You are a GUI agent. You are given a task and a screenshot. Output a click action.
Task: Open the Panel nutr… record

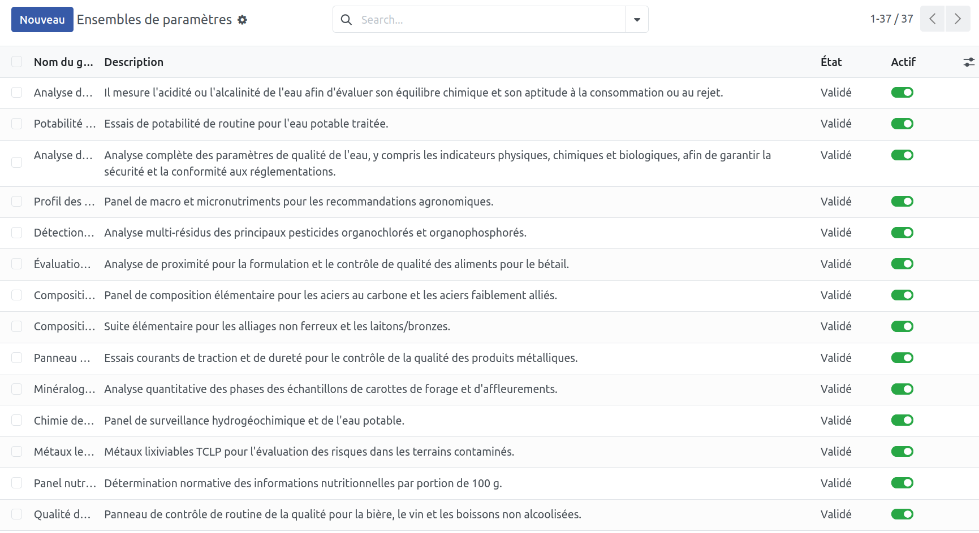[x=64, y=483]
